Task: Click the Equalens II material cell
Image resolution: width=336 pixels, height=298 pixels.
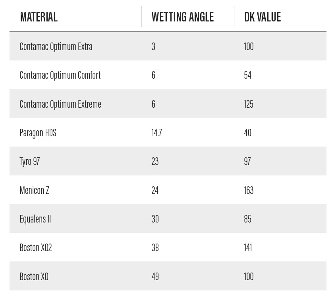Action: [x=35, y=219]
